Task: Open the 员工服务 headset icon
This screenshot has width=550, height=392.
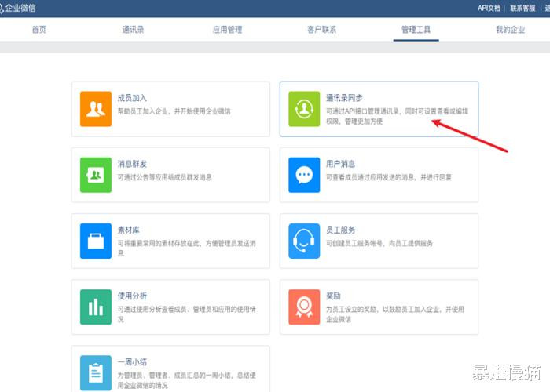Action: (304, 241)
